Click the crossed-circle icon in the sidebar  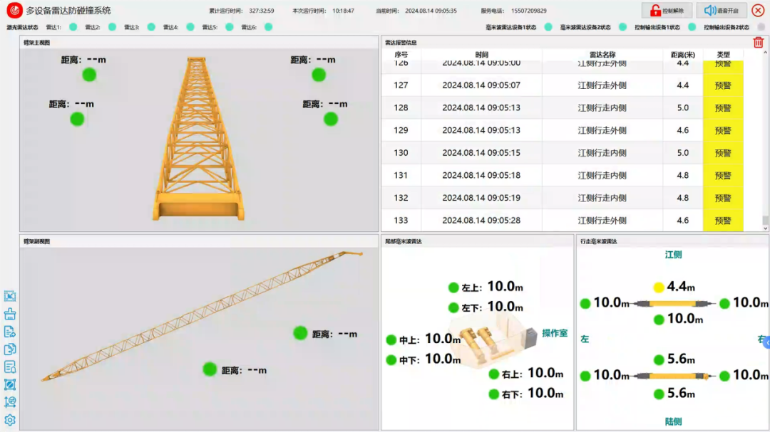9,384
